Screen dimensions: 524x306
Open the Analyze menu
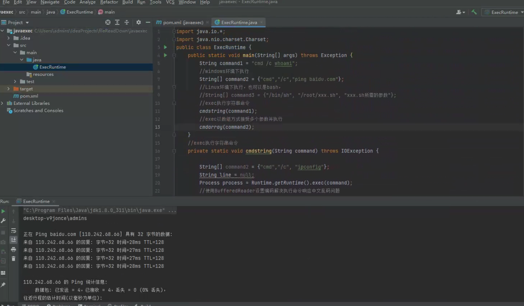click(x=87, y=2)
